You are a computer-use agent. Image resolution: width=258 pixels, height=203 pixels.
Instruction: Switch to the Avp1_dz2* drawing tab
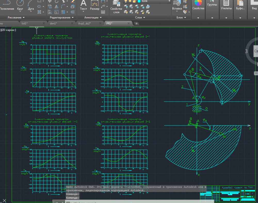(84, 24)
